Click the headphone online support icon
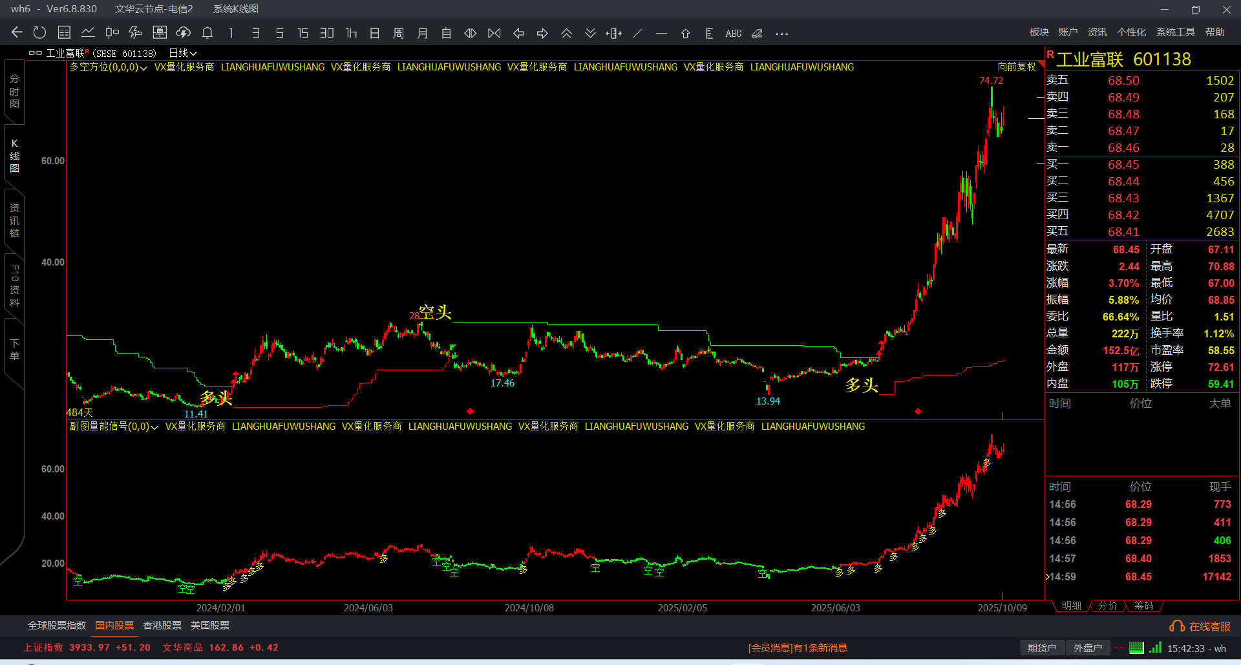This screenshot has width=1241, height=665. coord(1176,626)
